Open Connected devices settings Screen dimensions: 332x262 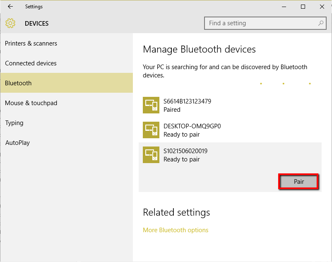[31, 63]
